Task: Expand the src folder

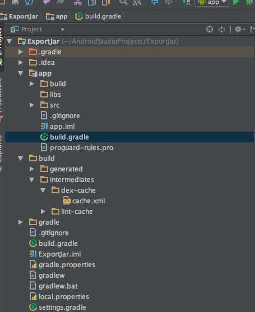Action: pos(31,105)
